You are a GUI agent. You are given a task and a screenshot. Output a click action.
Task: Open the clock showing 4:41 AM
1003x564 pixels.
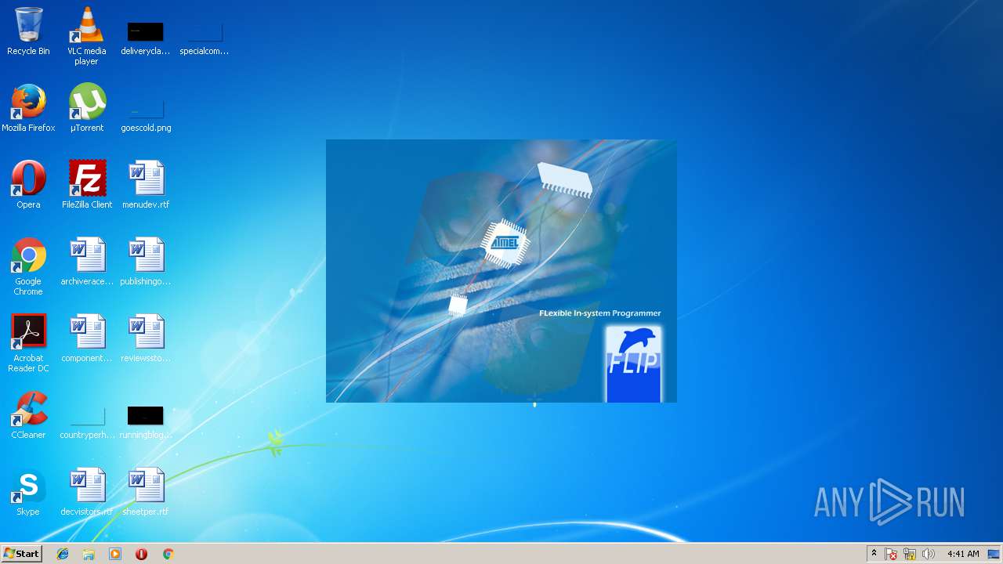[963, 554]
